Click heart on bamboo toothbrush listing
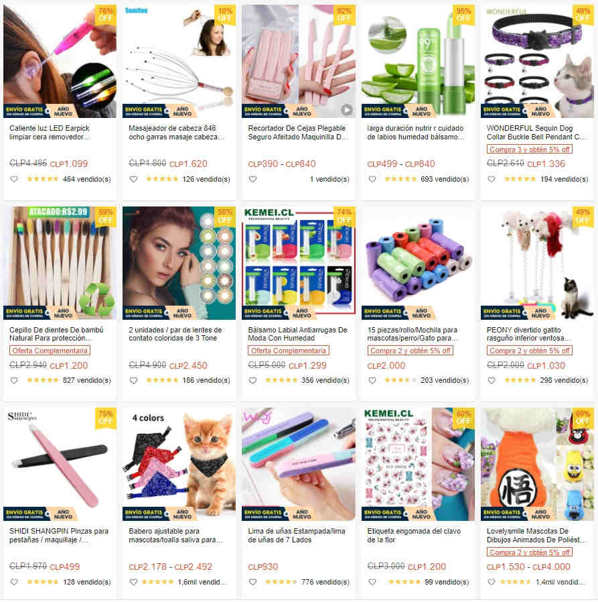 point(14,381)
